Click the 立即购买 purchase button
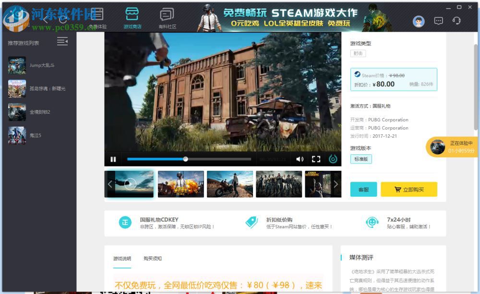 (408, 189)
